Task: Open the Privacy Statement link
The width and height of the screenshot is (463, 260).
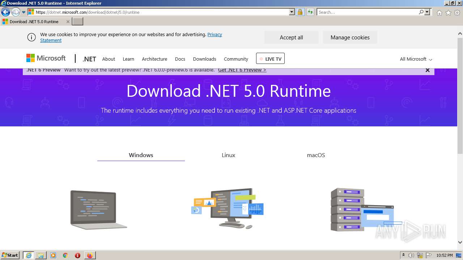Action: pyautogui.click(x=131, y=37)
